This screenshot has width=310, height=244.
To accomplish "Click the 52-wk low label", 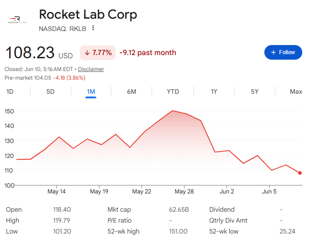I will 224,231.
